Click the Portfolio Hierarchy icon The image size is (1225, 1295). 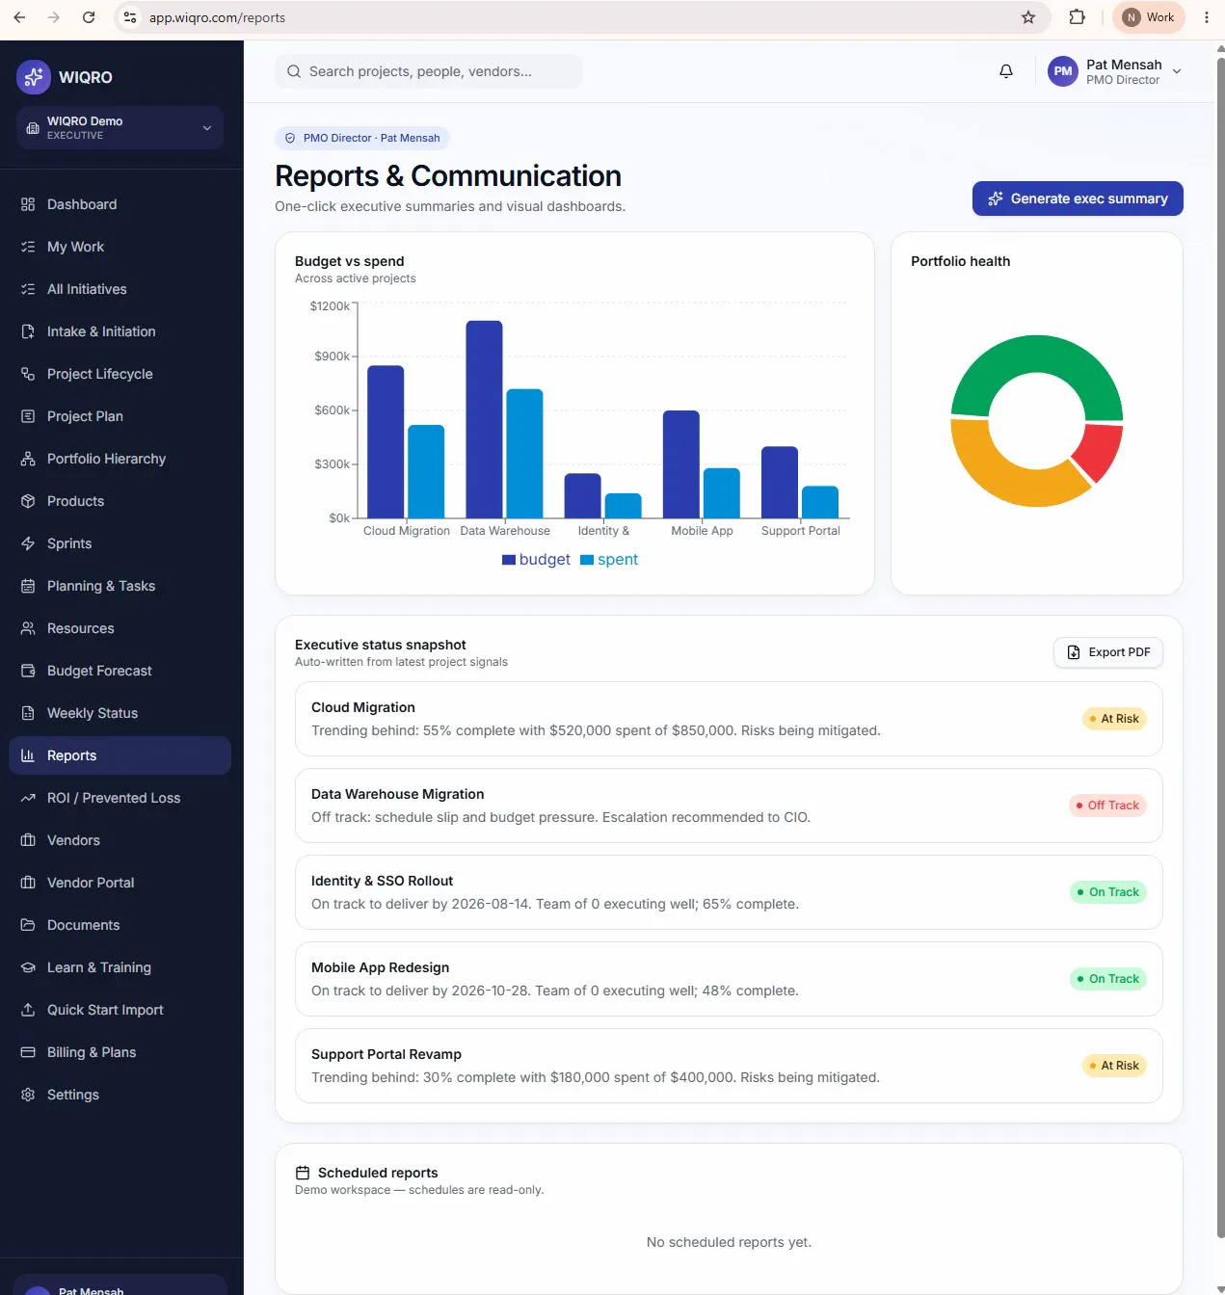[28, 459]
